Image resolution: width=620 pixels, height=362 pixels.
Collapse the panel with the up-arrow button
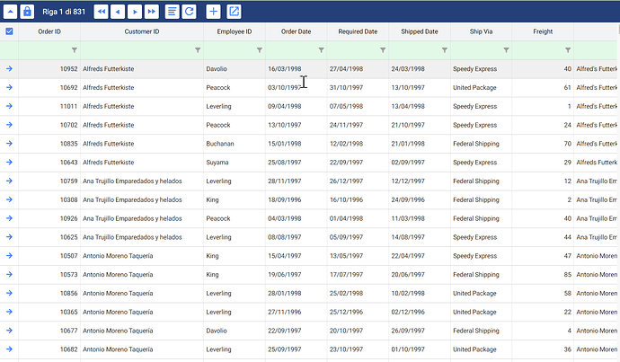point(9,12)
